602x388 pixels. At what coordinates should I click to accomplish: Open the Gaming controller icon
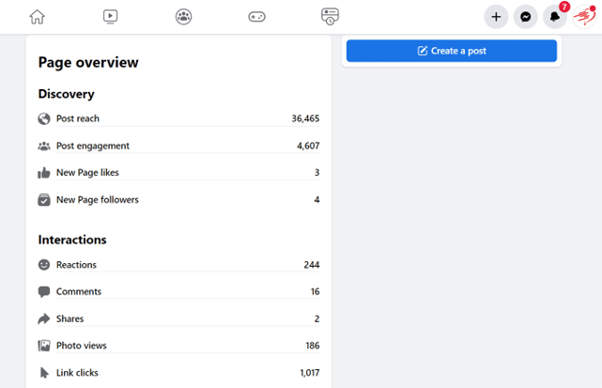256,16
